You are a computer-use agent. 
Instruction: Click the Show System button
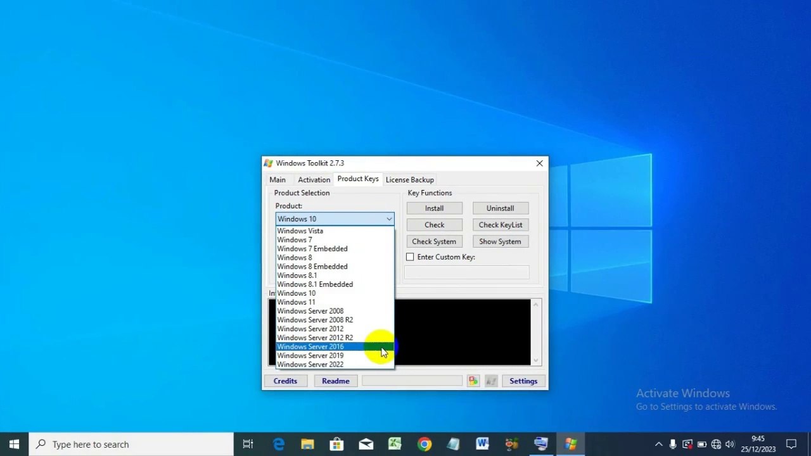click(500, 241)
